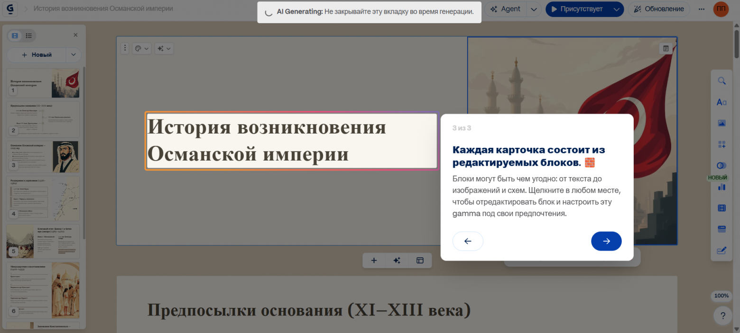Select slide 3 thumbnail with sultan portrait

point(43,156)
